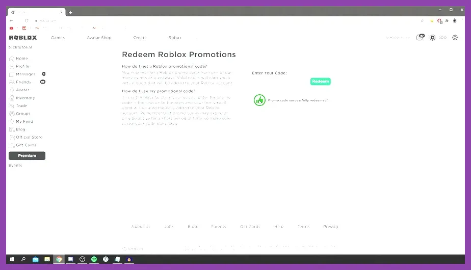Reload the page with the refresh icon

(27, 21)
